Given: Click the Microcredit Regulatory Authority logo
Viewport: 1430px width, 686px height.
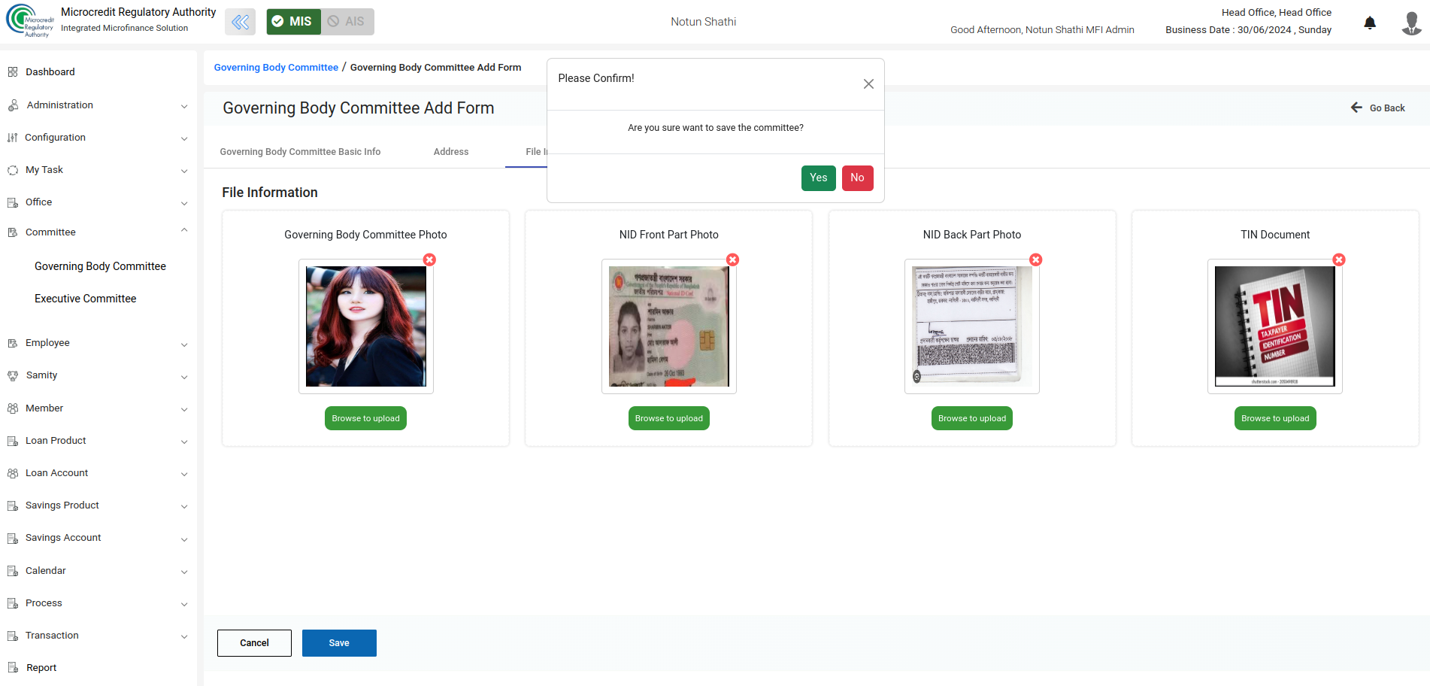Looking at the screenshot, I should tap(30, 20).
